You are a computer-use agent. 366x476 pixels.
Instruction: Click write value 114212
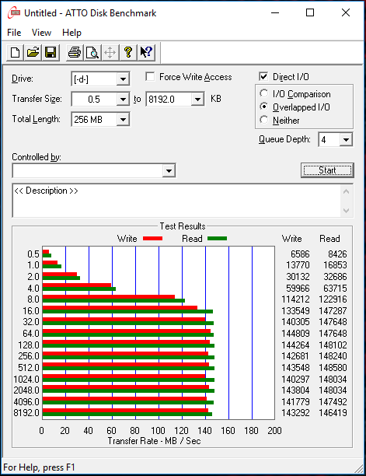coord(295,299)
